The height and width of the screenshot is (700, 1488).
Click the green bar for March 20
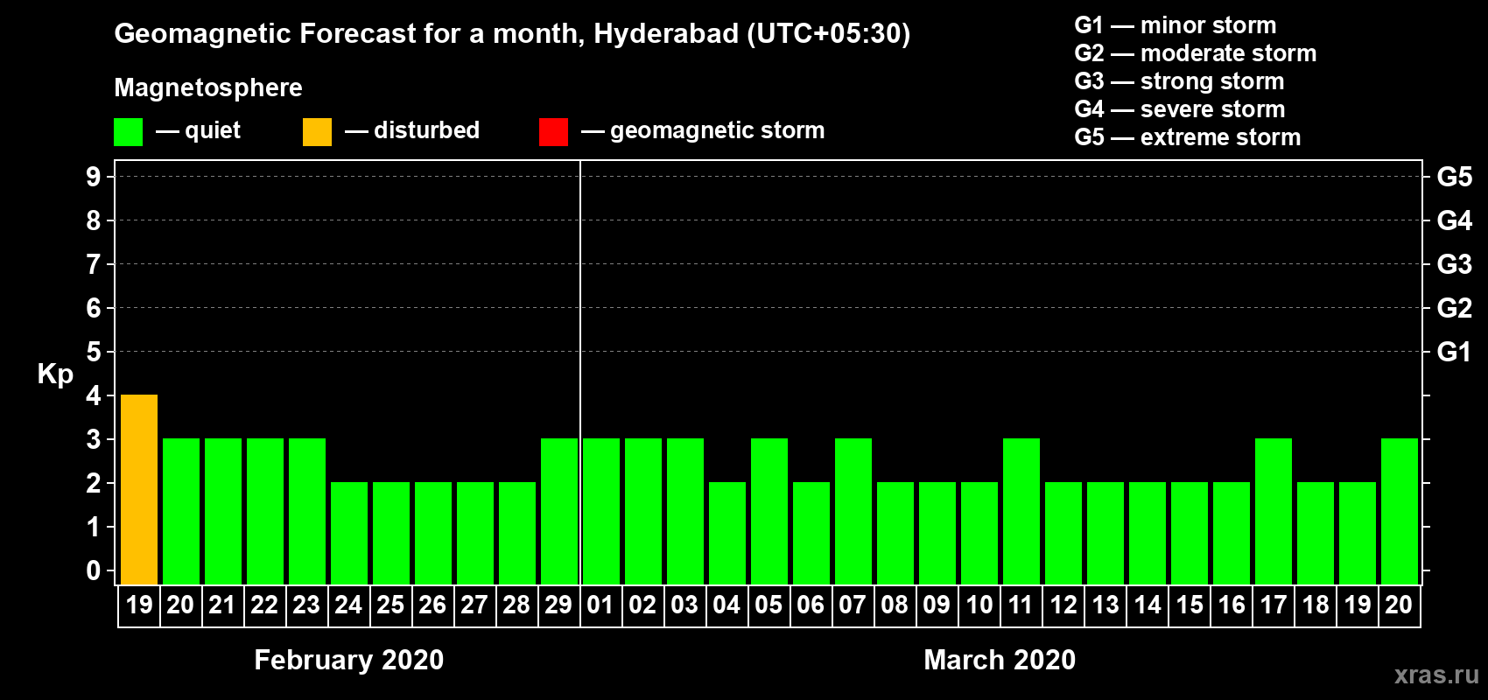[1400, 511]
